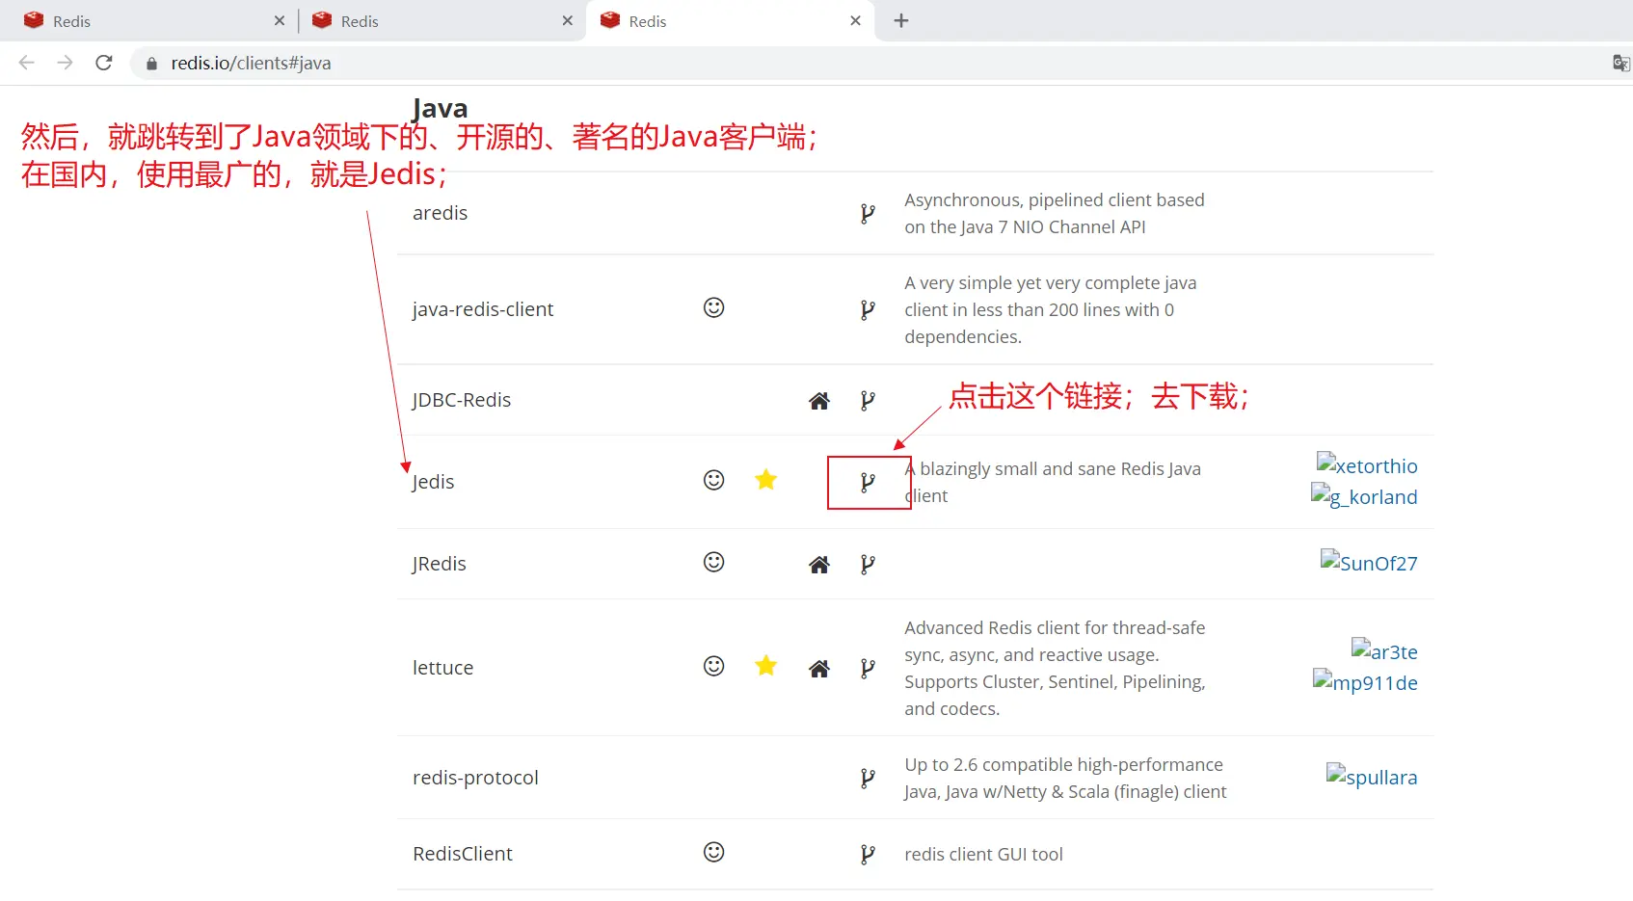Open the spullara author link

pyautogui.click(x=1372, y=777)
